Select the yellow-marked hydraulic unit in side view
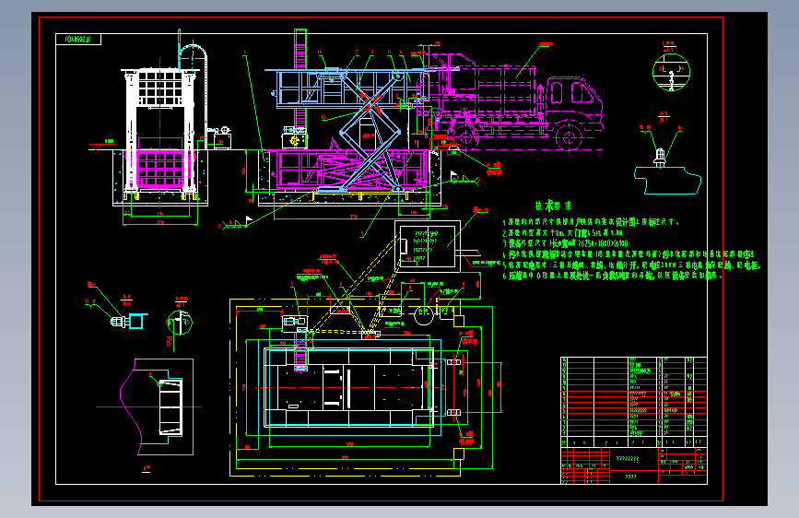The height and width of the screenshot is (518, 799). point(295,138)
